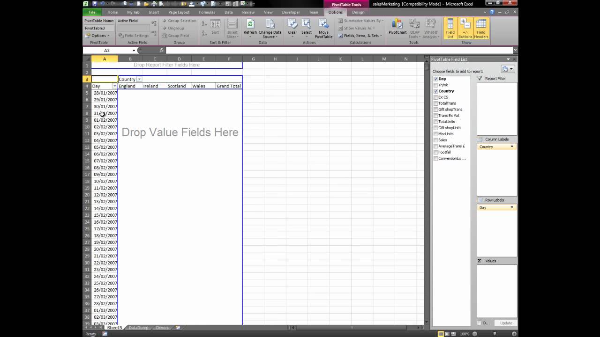Open the File tab
The image size is (600, 337).
(92, 12)
